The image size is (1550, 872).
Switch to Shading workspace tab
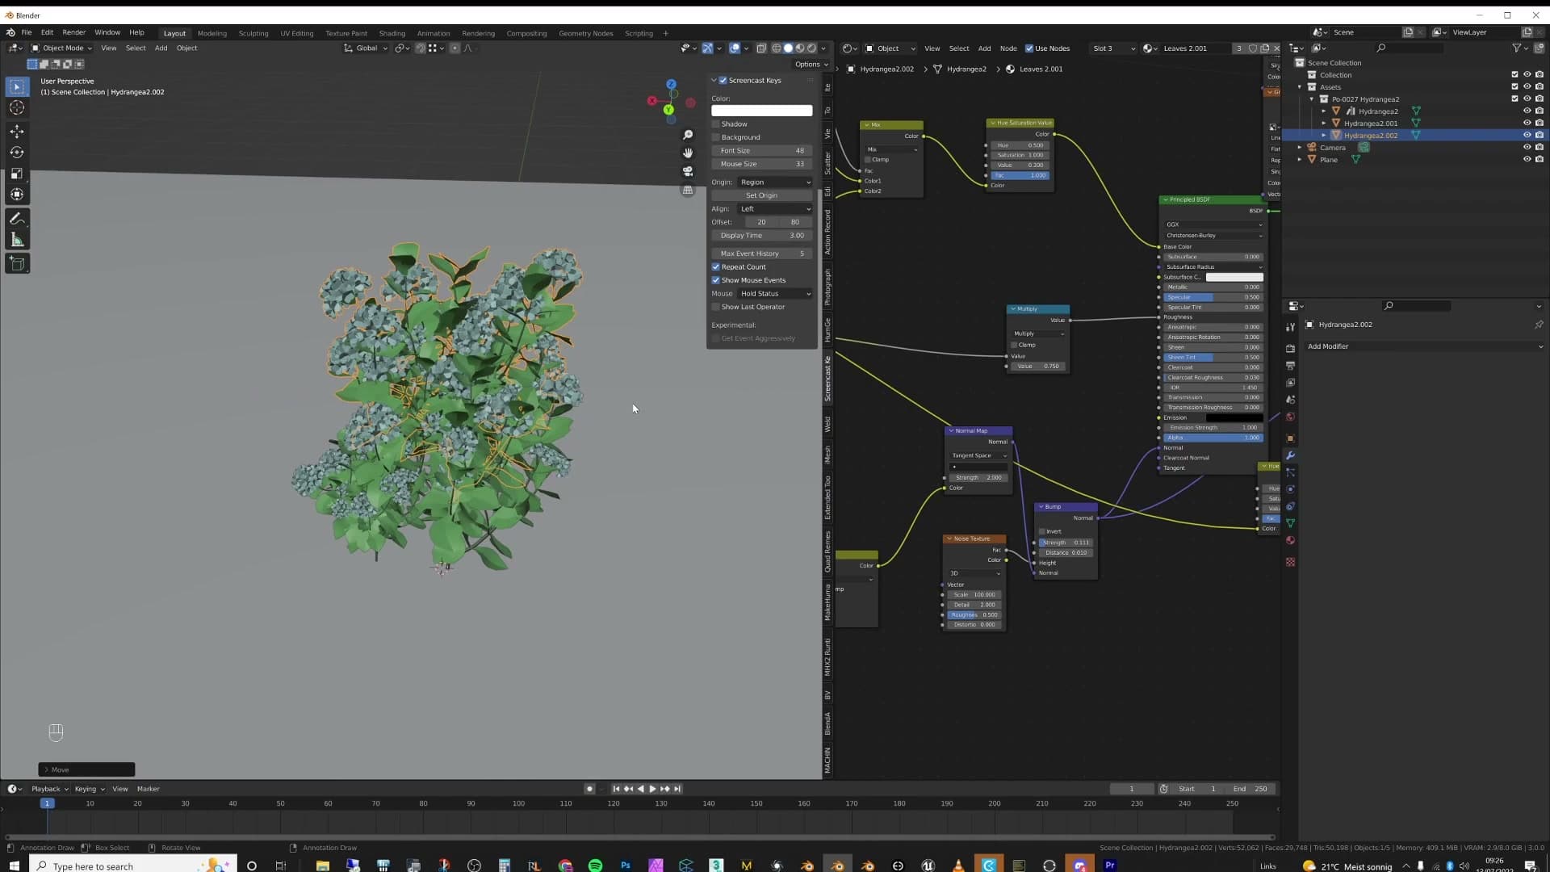pyautogui.click(x=392, y=33)
